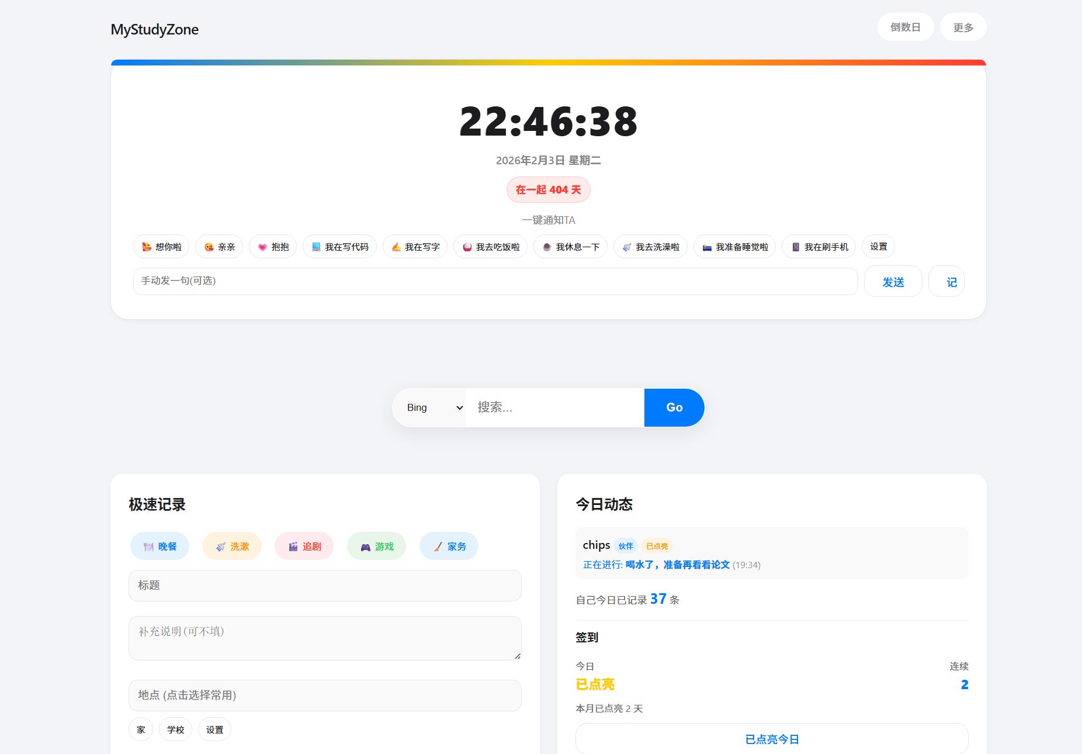This screenshot has height=754, width=1082.
Task: Click the 发送 send button
Action: coord(893,281)
